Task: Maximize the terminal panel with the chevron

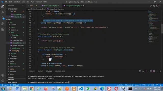Action: [x=157, y=71]
